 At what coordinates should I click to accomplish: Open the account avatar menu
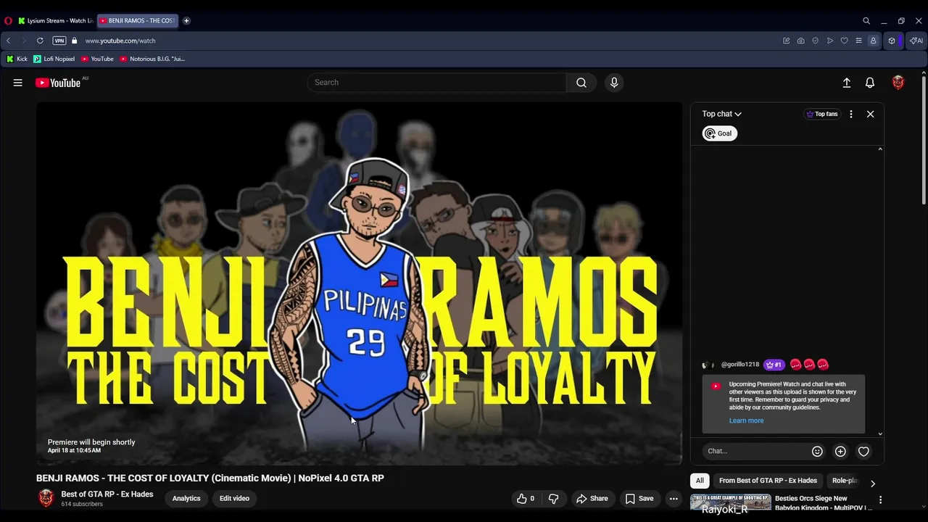pos(898,83)
